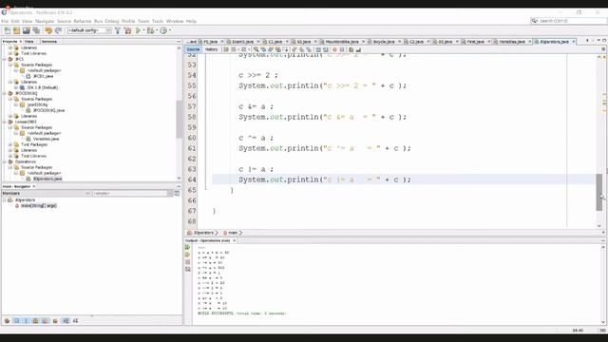The height and width of the screenshot is (342, 608).
Task: Select the Projects tab
Action: (x=9, y=42)
